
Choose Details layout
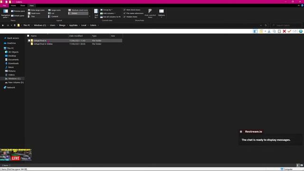click(78, 13)
